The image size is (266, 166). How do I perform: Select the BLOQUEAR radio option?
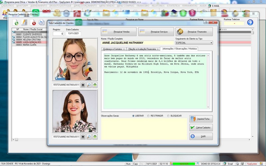pos(168,116)
